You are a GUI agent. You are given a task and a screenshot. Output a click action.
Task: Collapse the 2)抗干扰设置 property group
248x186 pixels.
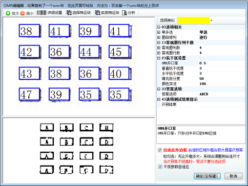[159, 58]
